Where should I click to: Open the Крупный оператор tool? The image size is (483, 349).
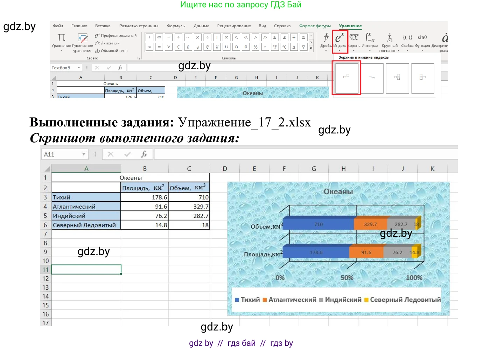(389, 41)
